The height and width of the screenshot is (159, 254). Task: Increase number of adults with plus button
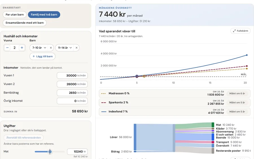22,48
